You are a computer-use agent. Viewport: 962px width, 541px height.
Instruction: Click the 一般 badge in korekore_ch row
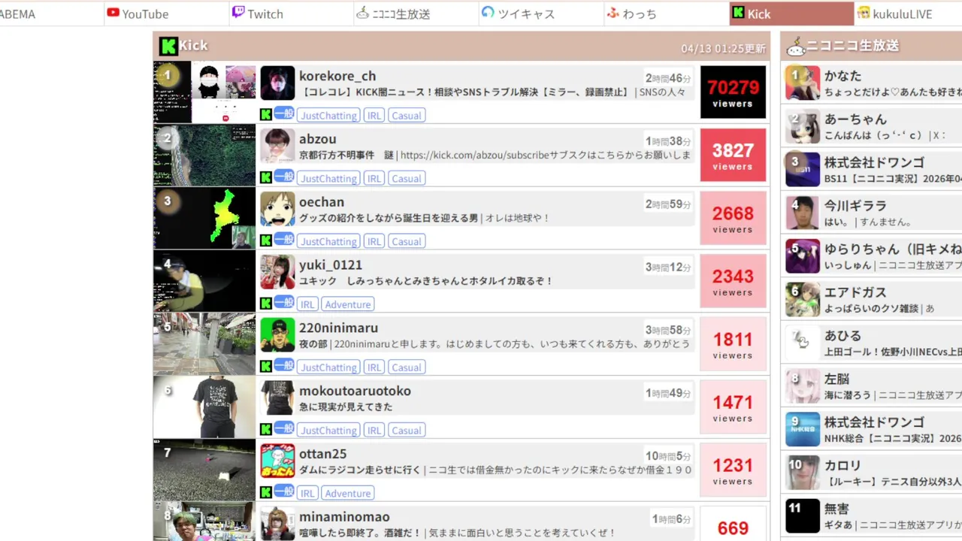[x=284, y=114]
